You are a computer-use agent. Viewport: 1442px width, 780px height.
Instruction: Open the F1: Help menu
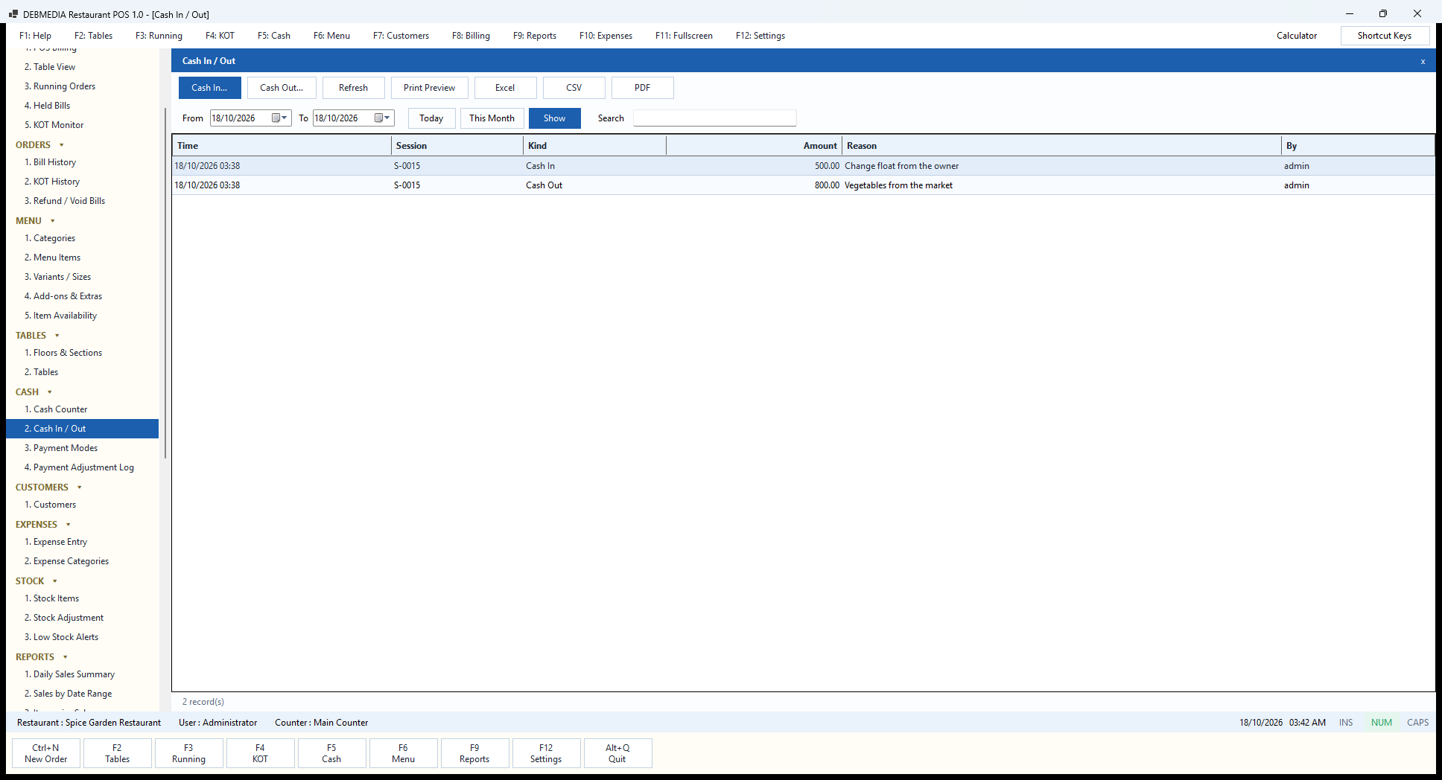(x=35, y=36)
